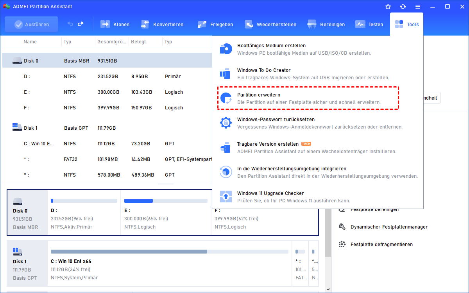This screenshot has height=293, width=469.
Task: Click the Konvertieren convert icon
Action: pos(145,24)
